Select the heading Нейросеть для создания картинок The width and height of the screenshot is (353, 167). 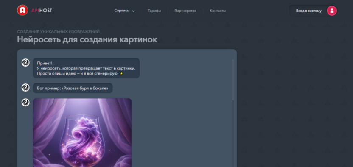pos(87,39)
